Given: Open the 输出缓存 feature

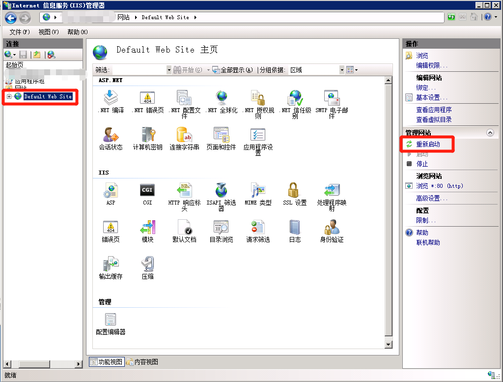Looking at the screenshot, I should point(111,264).
